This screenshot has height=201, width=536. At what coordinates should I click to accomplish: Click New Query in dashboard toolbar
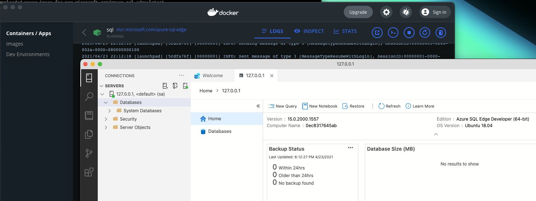click(283, 106)
